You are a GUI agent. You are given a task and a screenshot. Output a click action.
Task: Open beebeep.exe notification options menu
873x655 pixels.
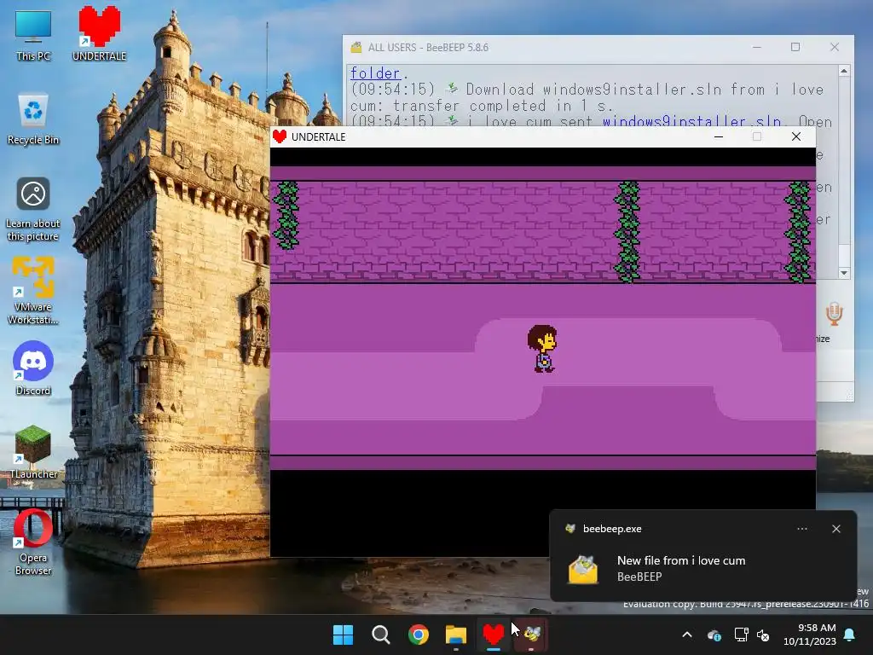(801, 529)
